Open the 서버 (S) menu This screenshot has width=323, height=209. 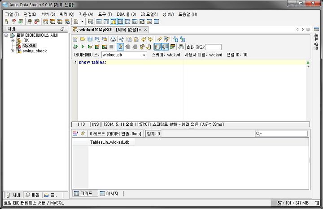pos(48,14)
